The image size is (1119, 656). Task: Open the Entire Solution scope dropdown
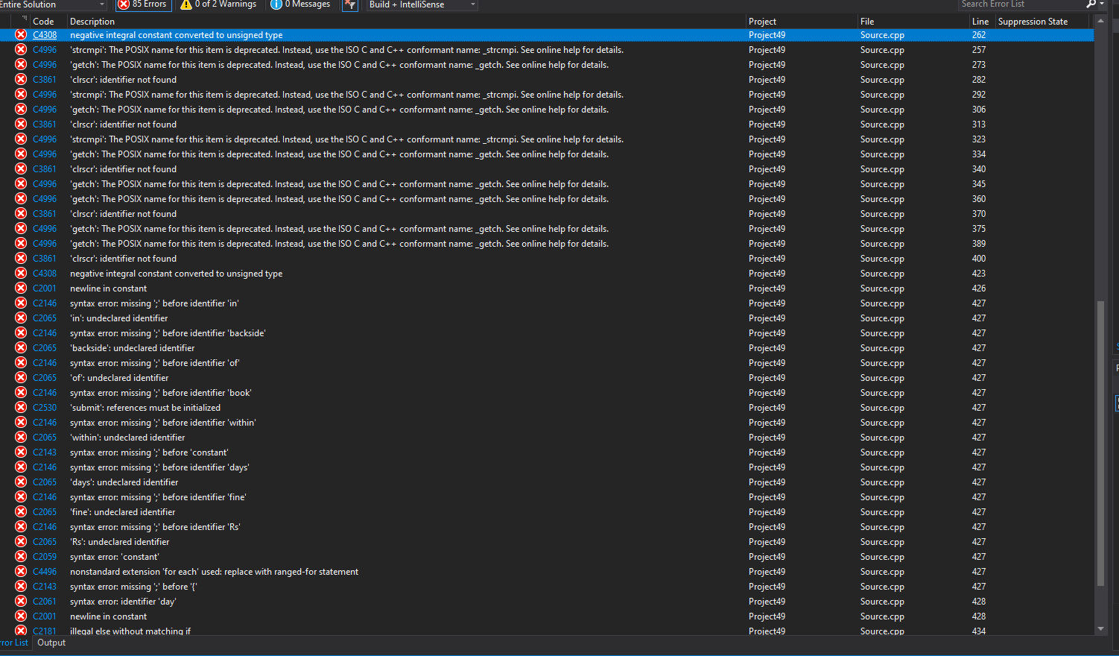(x=53, y=4)
